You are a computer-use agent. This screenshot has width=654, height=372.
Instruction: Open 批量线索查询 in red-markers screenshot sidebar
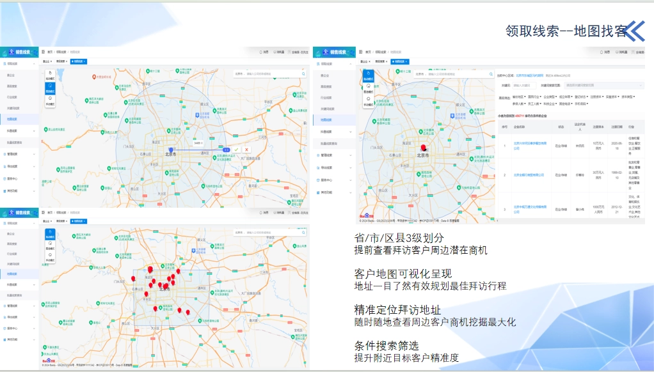coord(19,295)
